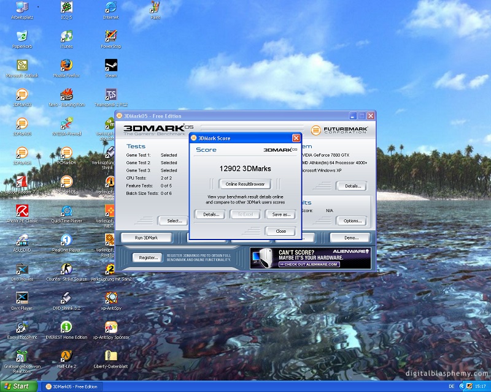Select the ASUSDVD desktop icon
491x392 pixels.
[22, 243]
